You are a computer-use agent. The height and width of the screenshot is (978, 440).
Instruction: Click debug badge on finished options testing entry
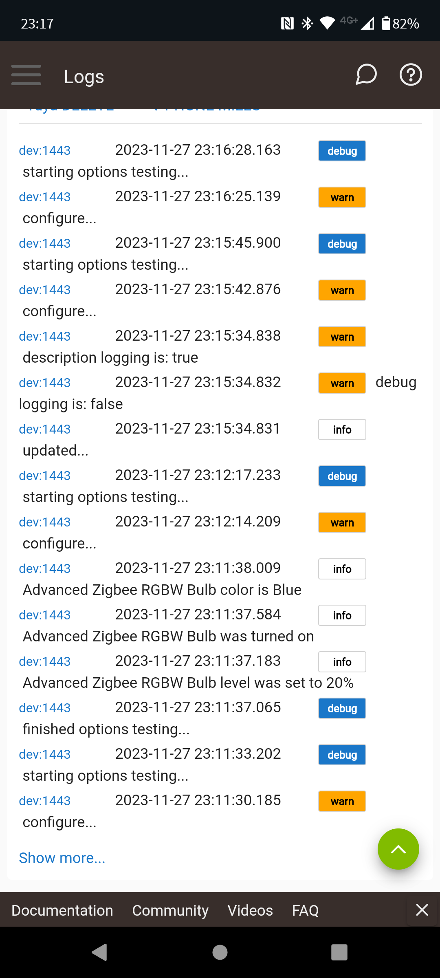[342, 708]
